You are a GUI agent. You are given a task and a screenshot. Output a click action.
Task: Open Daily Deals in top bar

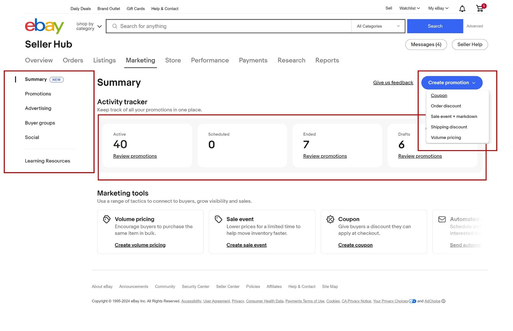click(x=81, y=9)
